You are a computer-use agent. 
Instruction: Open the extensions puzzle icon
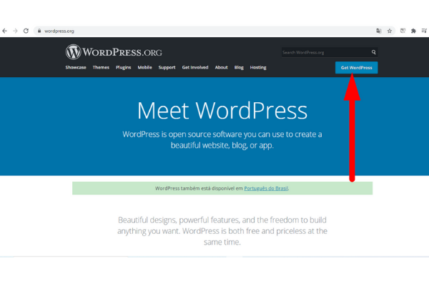tap(413, 31)
